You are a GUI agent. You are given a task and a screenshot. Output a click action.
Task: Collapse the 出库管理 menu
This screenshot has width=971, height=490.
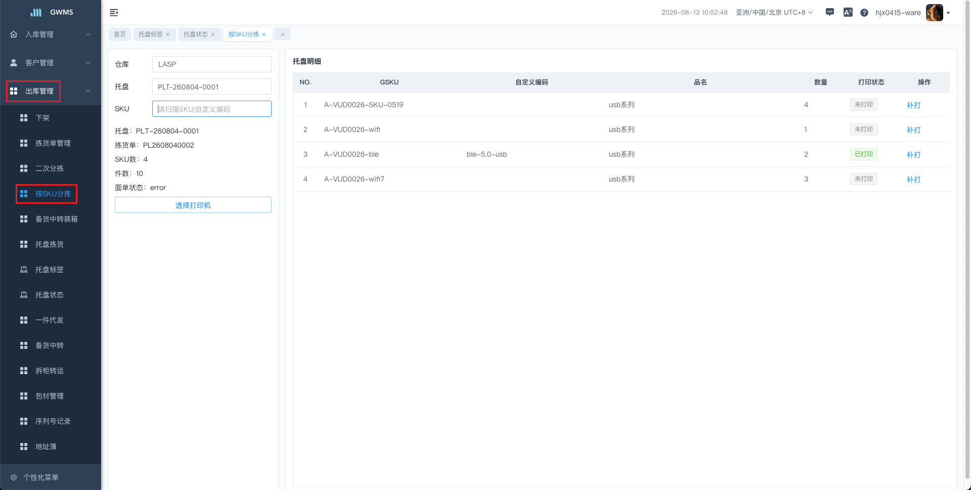(51, 91)
